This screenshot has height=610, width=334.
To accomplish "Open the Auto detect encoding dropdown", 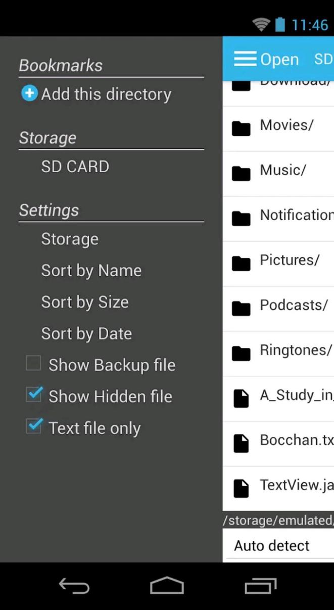I will point(271,545).
